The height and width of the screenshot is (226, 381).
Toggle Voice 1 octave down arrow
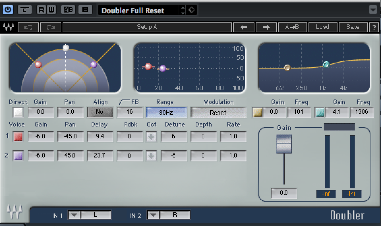151,137
